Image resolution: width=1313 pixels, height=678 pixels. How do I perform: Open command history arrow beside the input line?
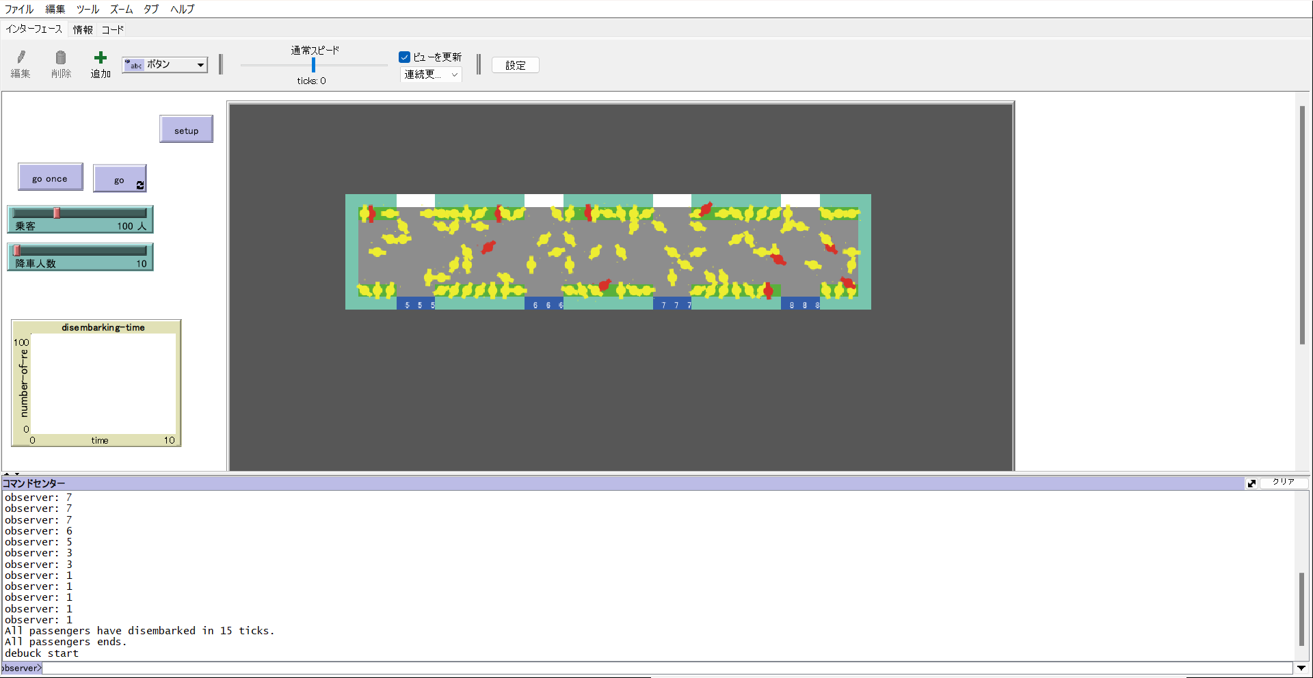tap(1301, 668)
